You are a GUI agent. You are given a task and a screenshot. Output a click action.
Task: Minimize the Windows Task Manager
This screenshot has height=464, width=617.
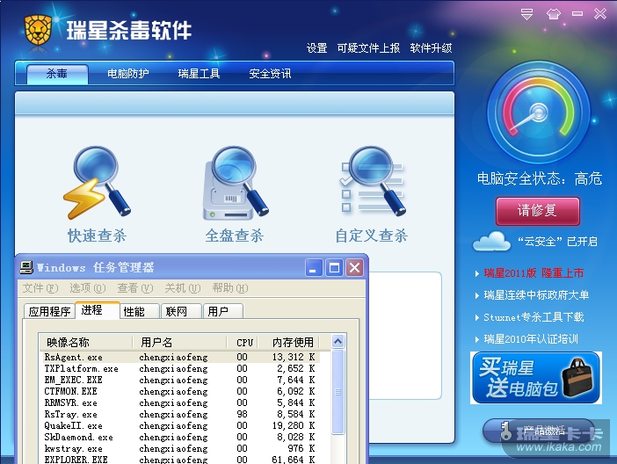(x=314, y=268)
